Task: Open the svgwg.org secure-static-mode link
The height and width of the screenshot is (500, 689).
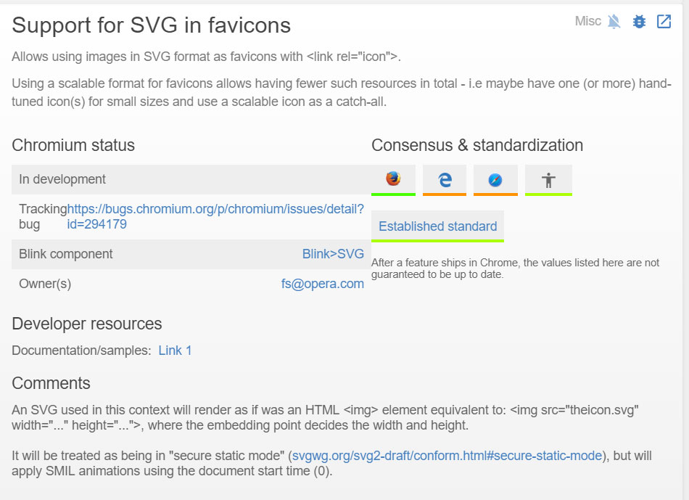Action: point(447,456)
